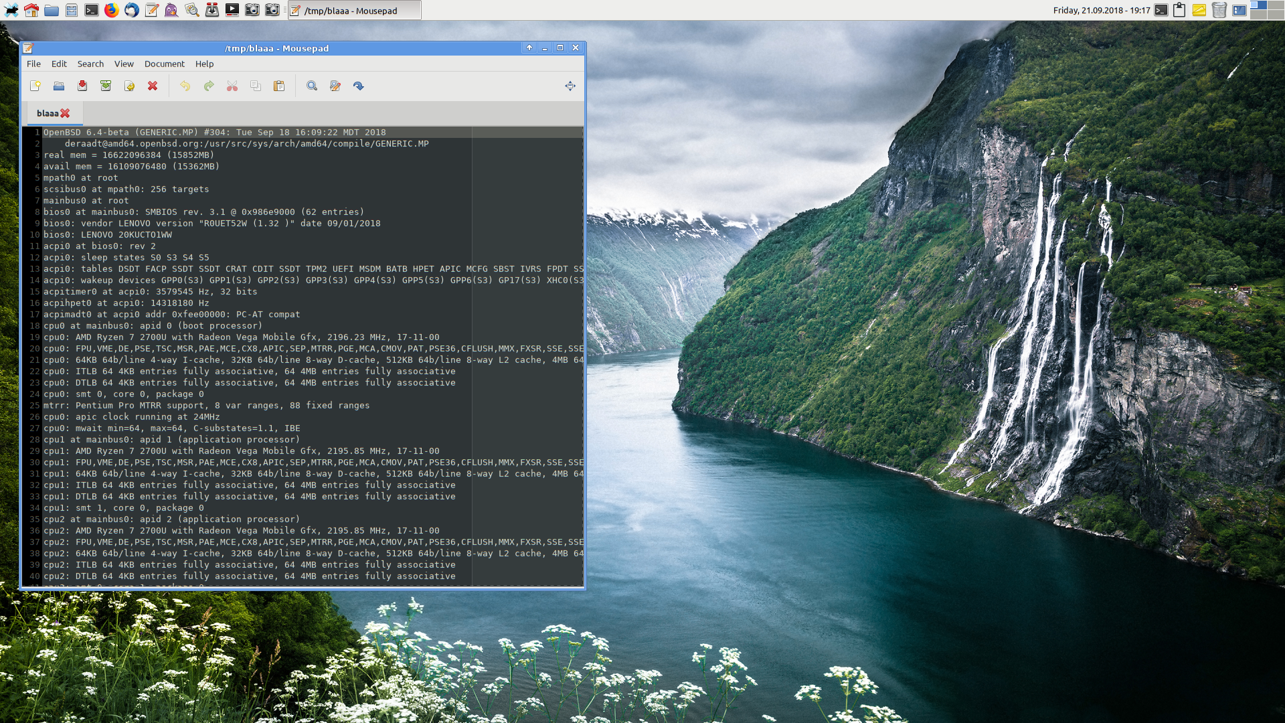Click the Save toolbar icon with red arrow
Screen dimensions: 1285x723
(82, 86)
